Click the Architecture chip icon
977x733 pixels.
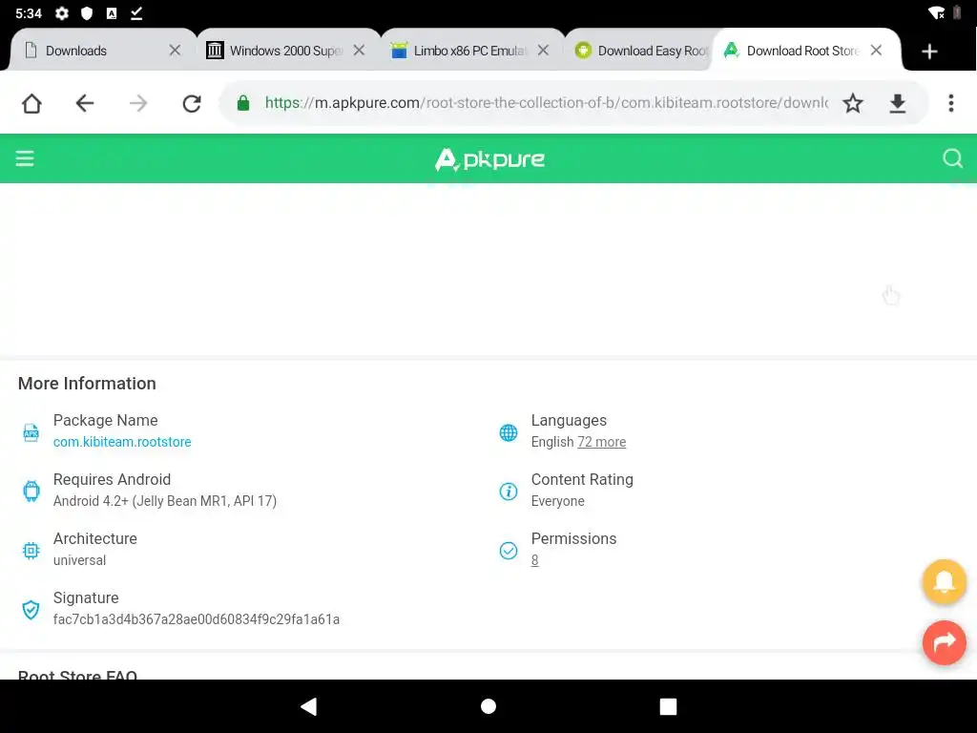pos(31,551)
